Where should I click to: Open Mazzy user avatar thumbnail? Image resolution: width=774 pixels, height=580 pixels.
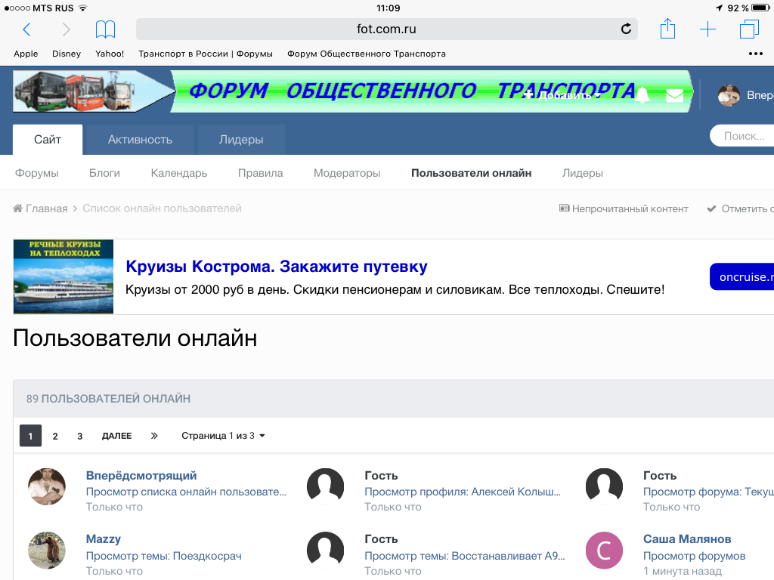tap(47, 551)
